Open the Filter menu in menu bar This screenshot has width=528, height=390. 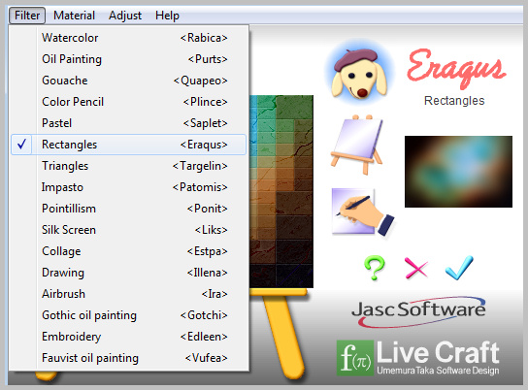(x=27, y=16)
